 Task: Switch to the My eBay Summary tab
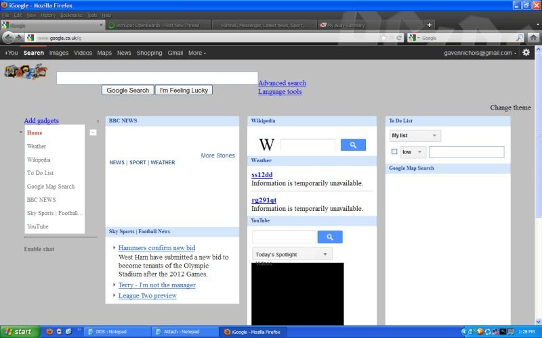click(x=370, y=25)
